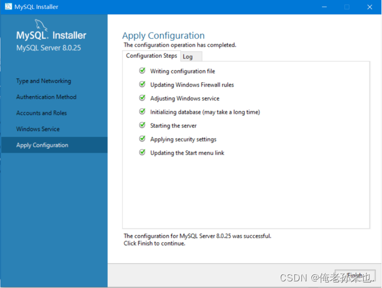Go to Accounts and Roles step
Viewport: 382px width, 288px height.
click(41, 113)
